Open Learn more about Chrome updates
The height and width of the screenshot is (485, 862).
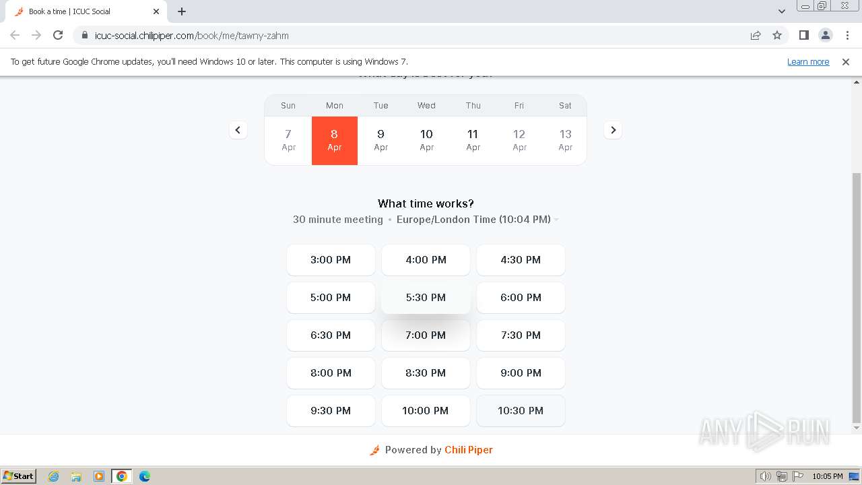(808, 61)
